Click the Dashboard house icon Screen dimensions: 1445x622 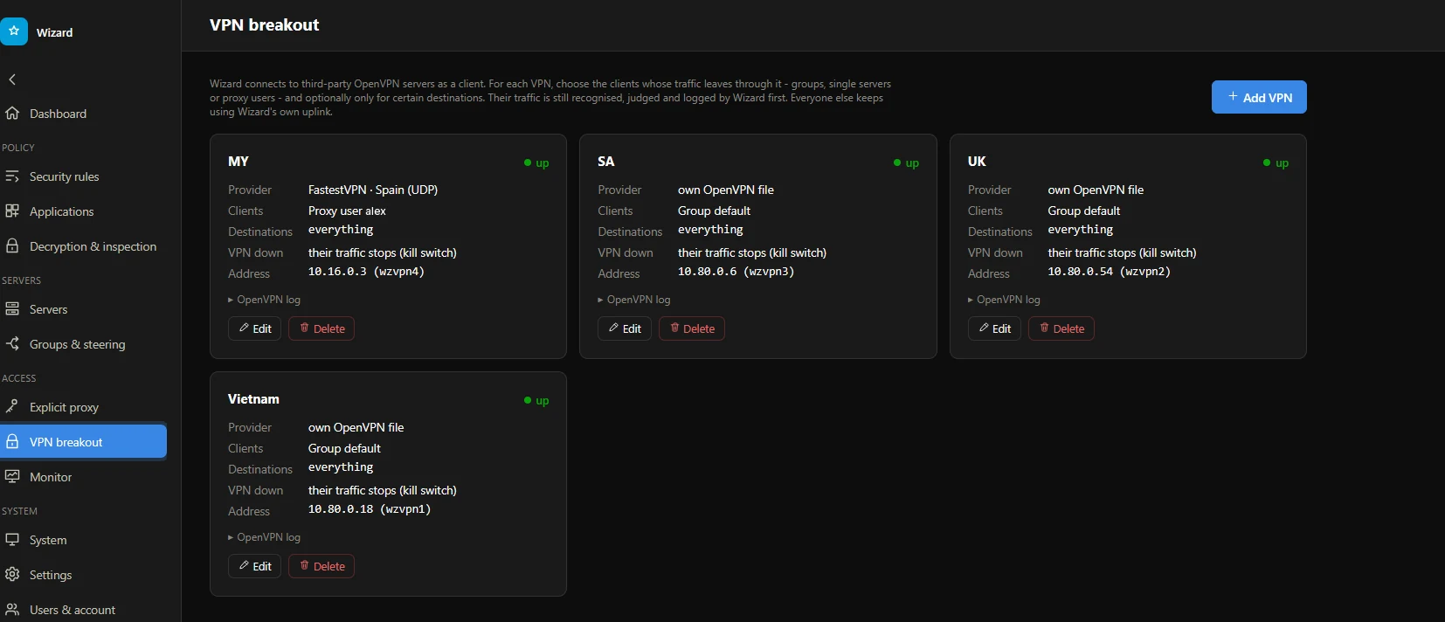point(12,114)
